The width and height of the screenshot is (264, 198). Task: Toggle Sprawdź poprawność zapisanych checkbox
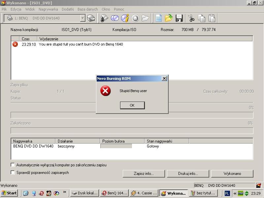click(x=13, y=172)
